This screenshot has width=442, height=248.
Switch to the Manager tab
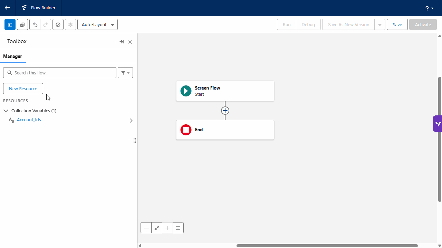13,56
